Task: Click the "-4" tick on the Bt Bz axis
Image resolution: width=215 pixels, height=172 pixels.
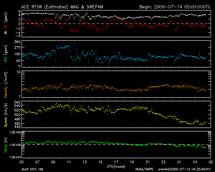Action: tap(18, 33)
